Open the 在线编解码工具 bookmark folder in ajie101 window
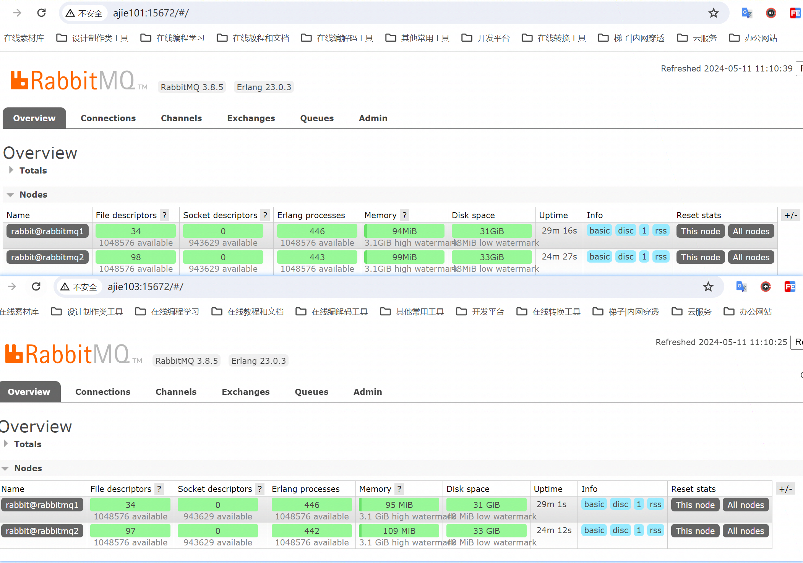Viewport: 803px width, 563px height. pyautogui.click(x=337, y=38)
